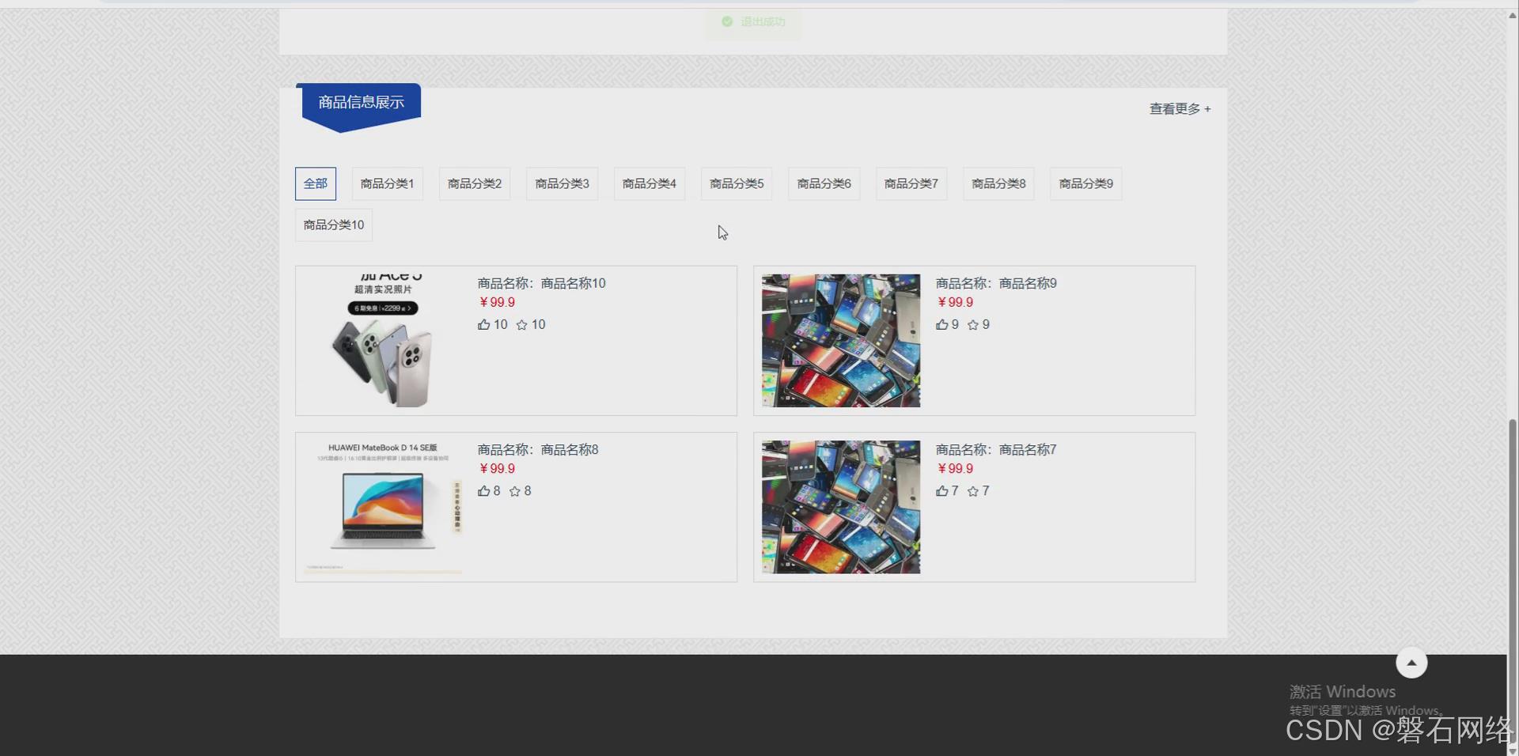This screenshot has height=756, width=1519.
Task: Select the 商品分类1 category tab
Action: coord(387,183)
